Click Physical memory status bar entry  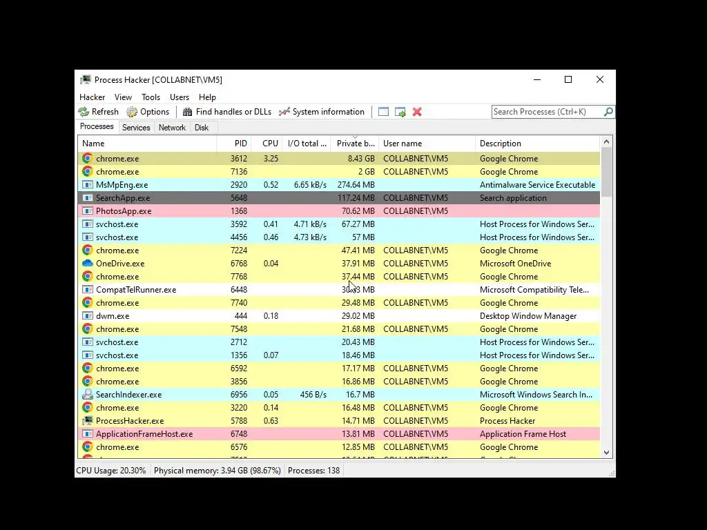pos(217,471)
